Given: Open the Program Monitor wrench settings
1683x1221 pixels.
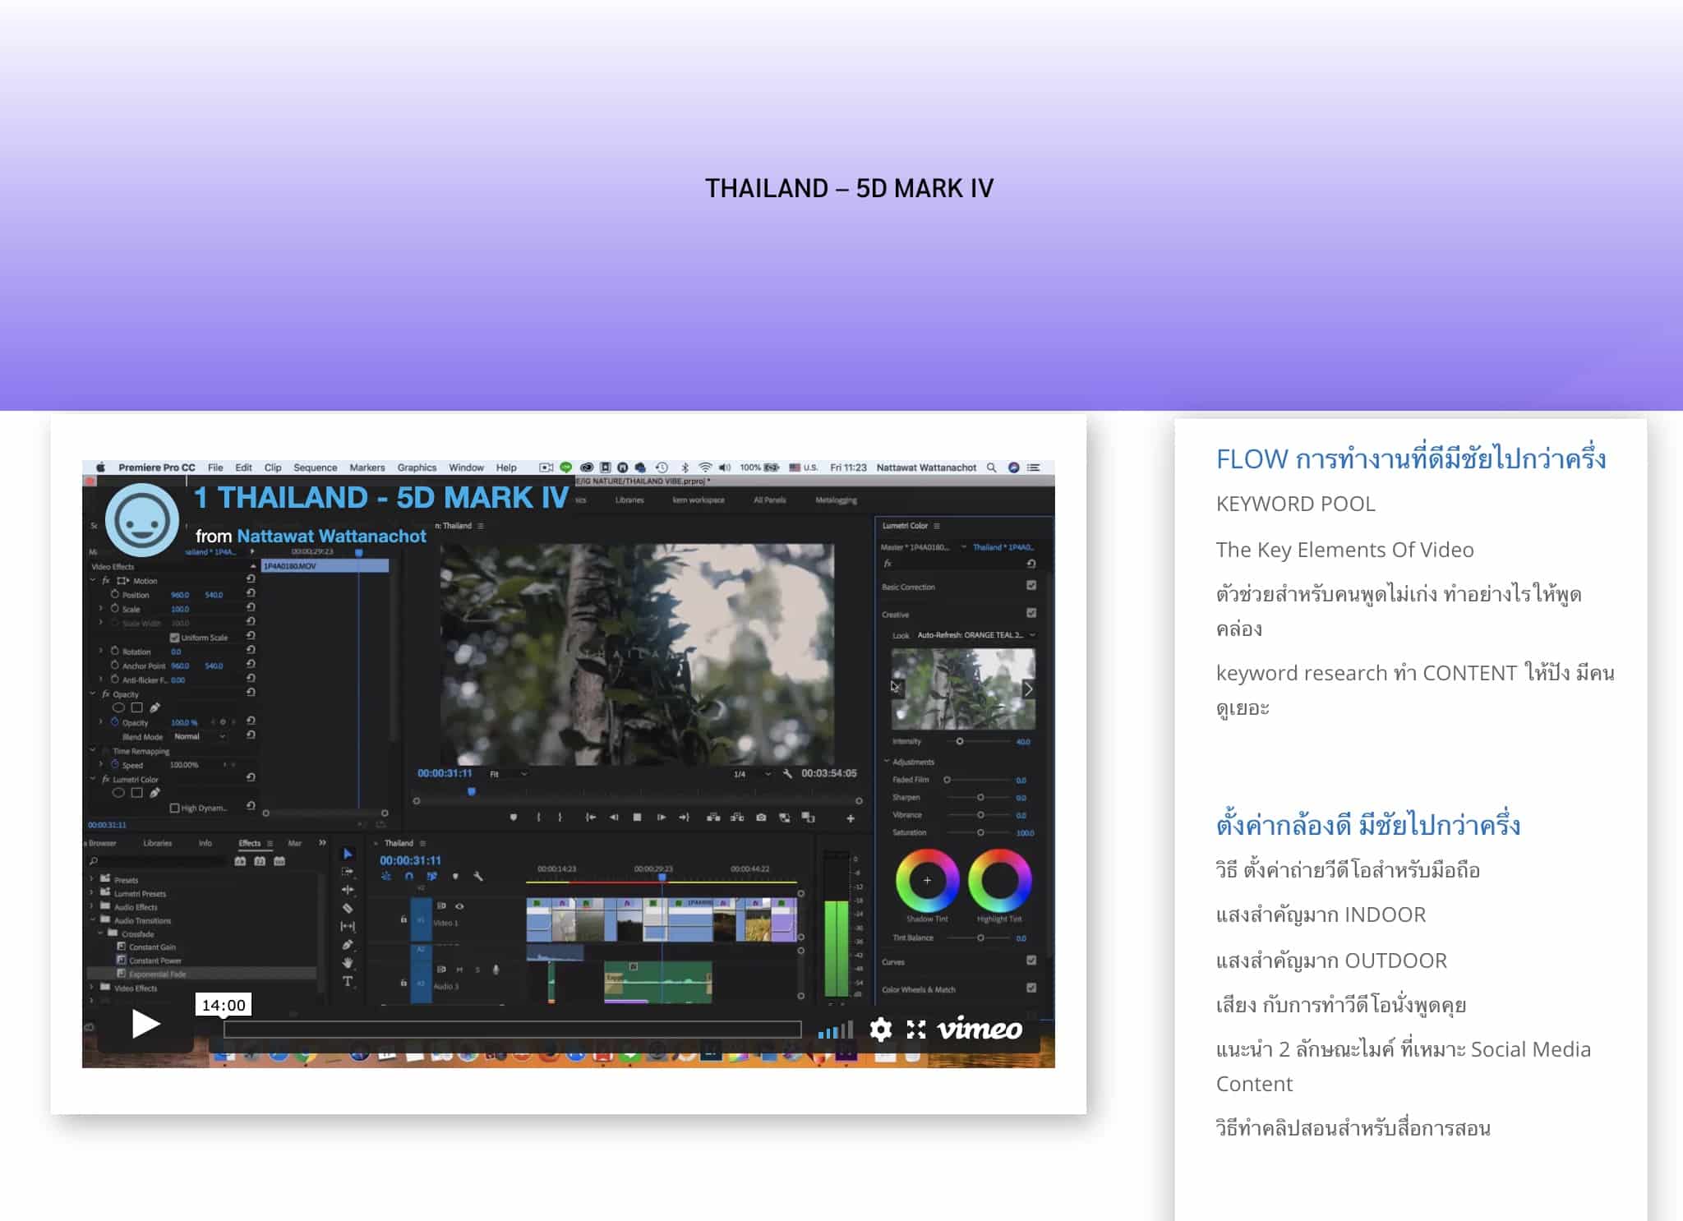Looking at the screenshot, I should [787, 774].
